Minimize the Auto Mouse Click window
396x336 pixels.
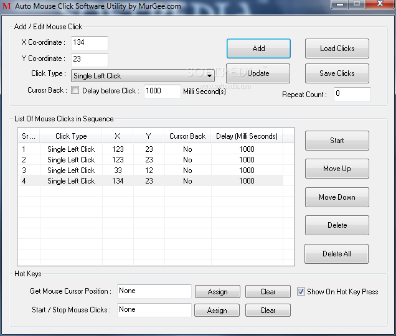[x=340, y=4]
